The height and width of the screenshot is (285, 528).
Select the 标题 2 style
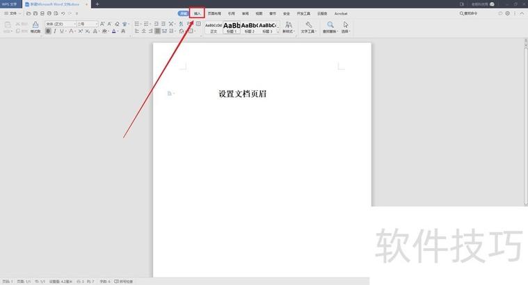coord(250,28)
